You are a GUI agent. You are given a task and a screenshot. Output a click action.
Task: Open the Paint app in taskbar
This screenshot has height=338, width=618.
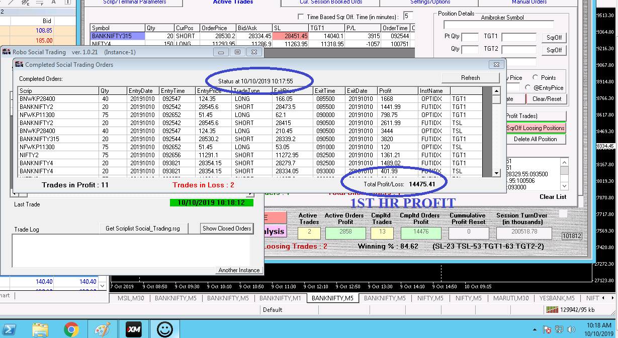click(103, 329)
